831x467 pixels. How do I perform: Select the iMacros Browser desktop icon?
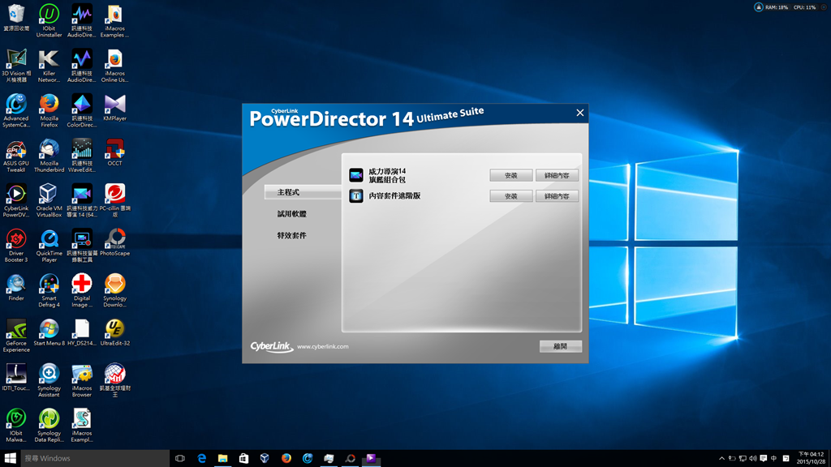(82, 381)
